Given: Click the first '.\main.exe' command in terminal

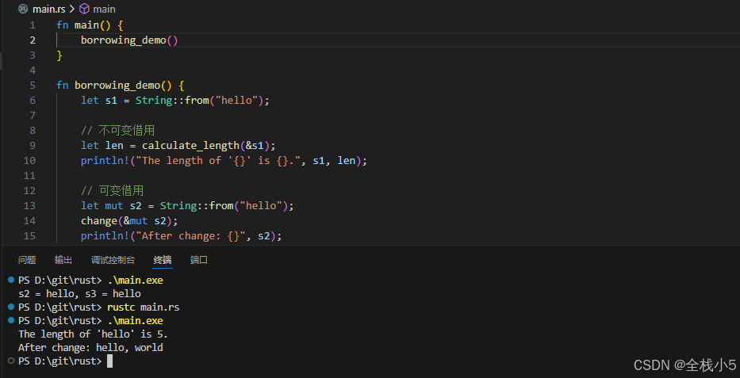Looking at the screenshot, I should [x=135, y=281].
